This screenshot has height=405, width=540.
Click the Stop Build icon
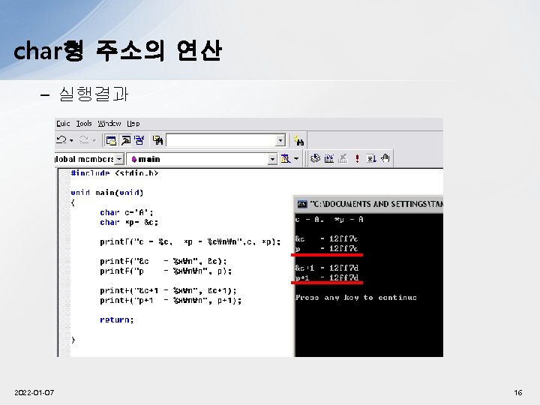click(x=343, y=158)
